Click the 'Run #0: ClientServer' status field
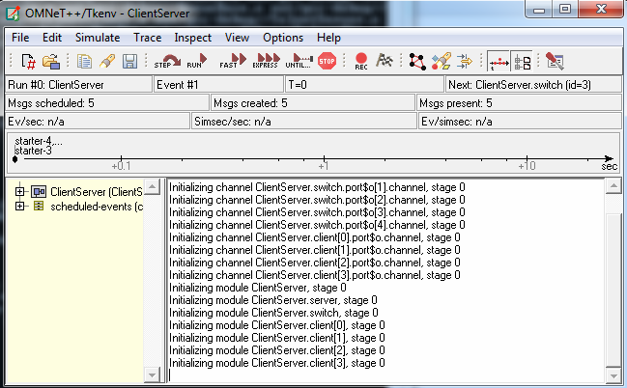Screen dimensions: 627x388 [78, 85]
